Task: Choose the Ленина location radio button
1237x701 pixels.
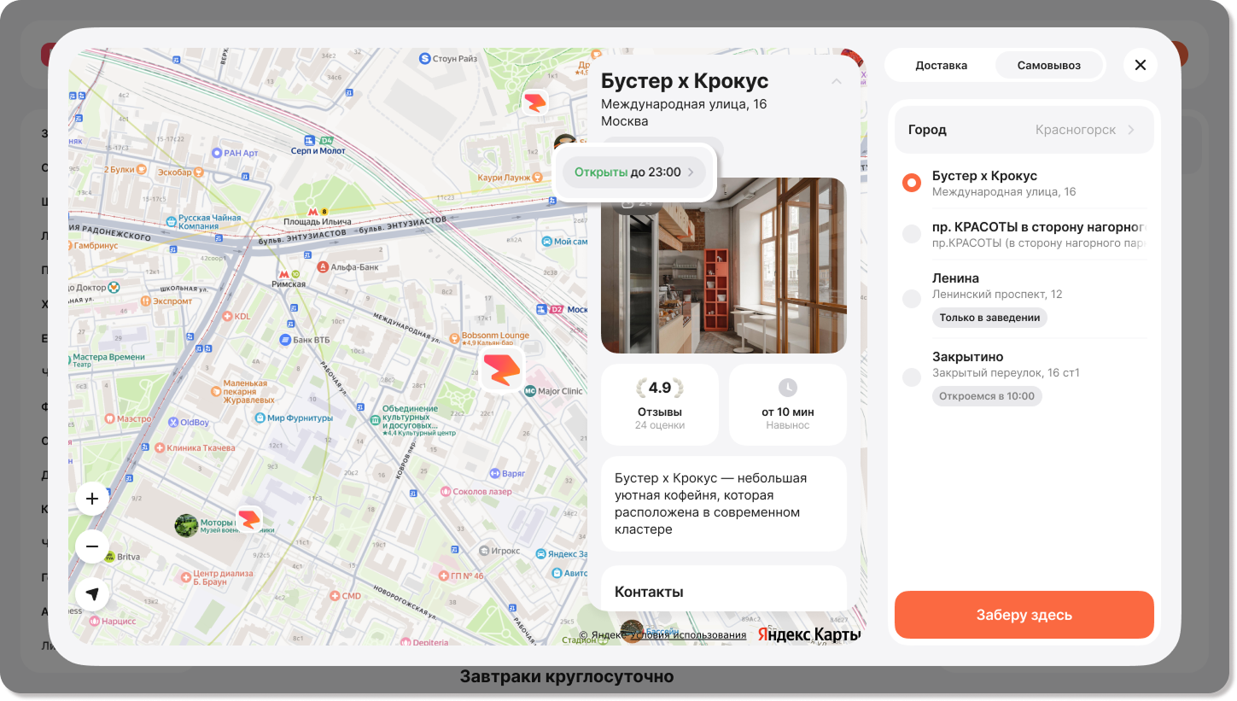Action: point(912,299)
